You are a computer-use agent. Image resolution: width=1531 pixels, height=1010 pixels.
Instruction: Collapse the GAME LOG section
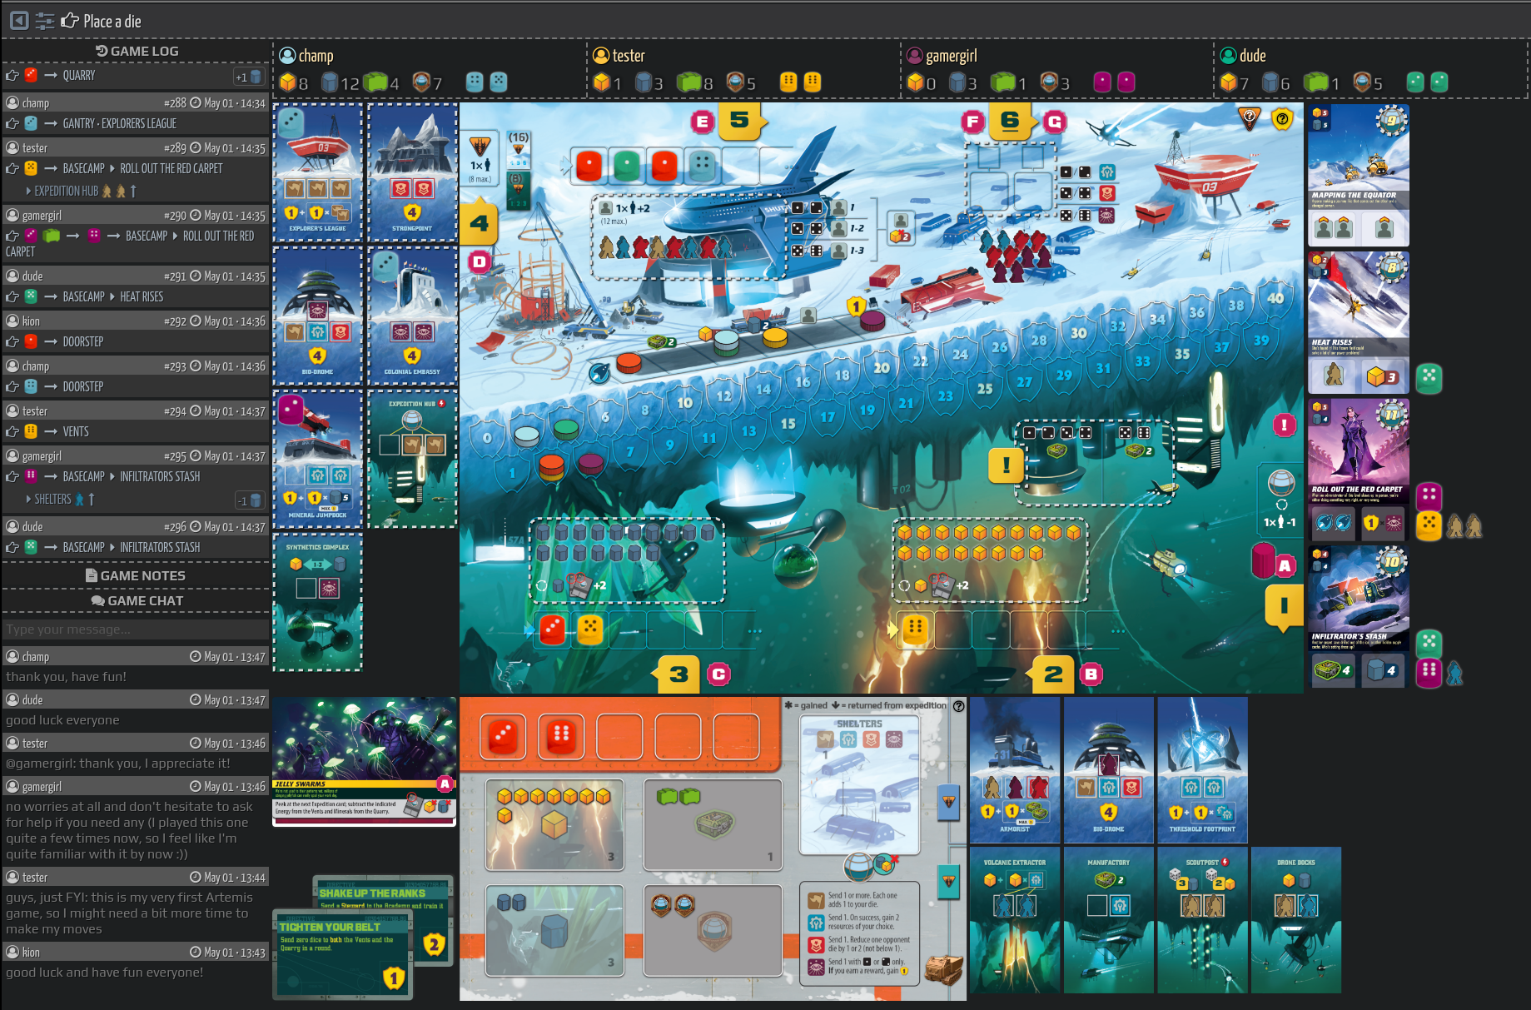coord(137,52)
